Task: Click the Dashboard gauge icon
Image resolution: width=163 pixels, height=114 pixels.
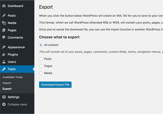Action: click(4, 6)
